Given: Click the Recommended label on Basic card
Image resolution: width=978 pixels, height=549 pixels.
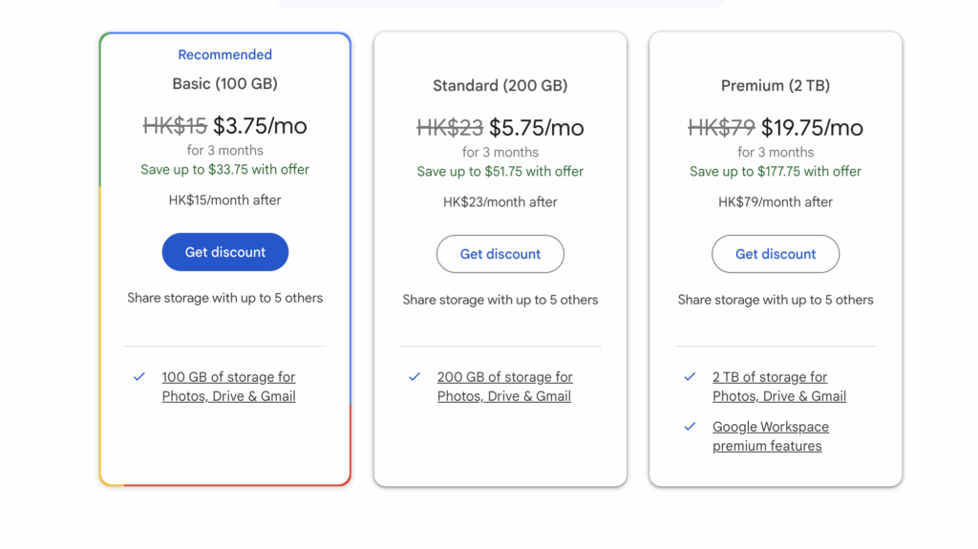Looking at the screenshot, I should pos(224,55).
